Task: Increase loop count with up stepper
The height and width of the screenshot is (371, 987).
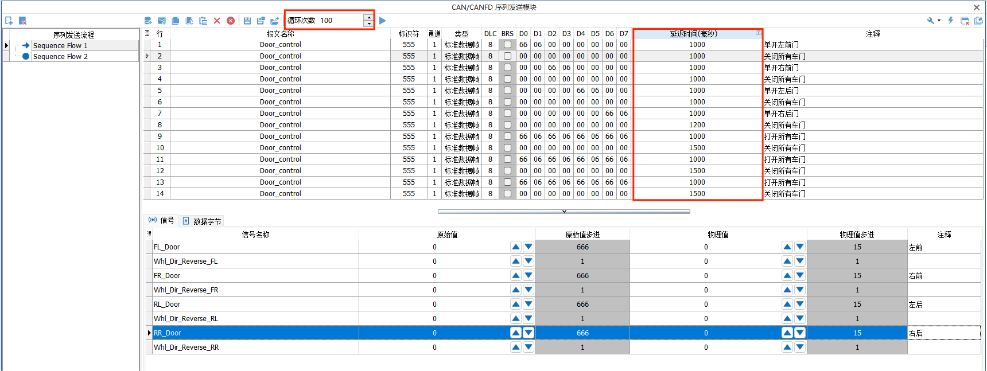Action: (368, 17)
